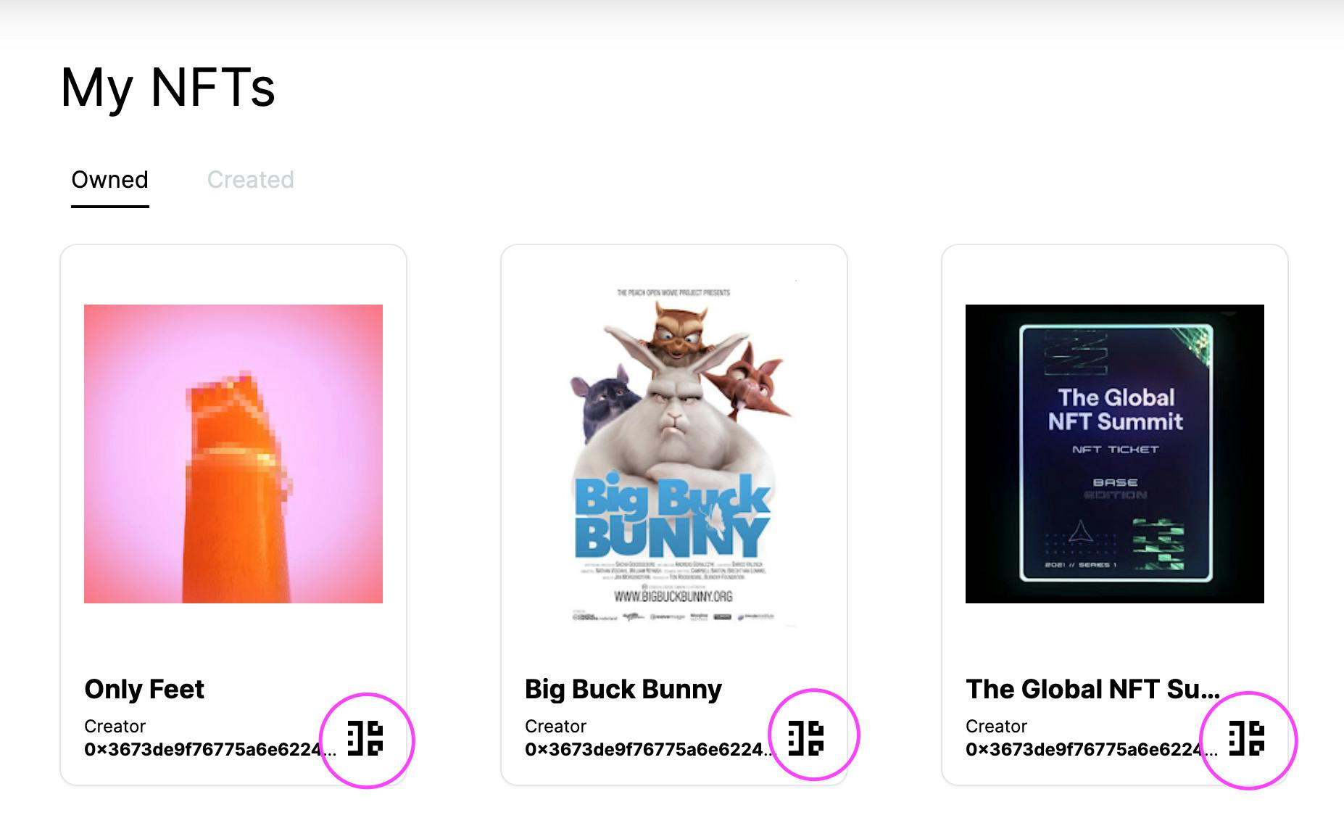The image size is (1344, 818).
Task: Open the Global NFT Summit ticket image
Action: (x=1115, y=454)
